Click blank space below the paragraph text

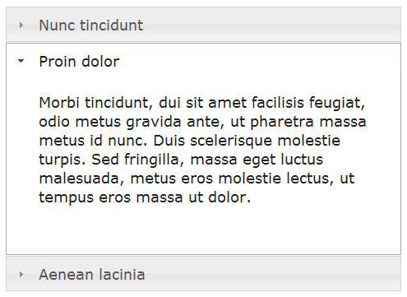click(x=203, y=229)
